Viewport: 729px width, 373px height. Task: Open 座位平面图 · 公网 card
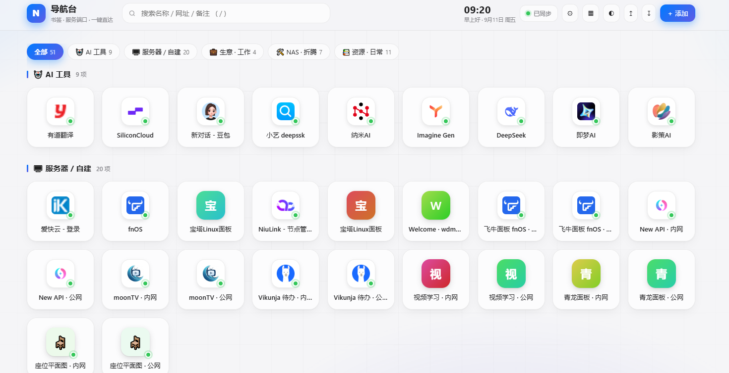point(135,346)
